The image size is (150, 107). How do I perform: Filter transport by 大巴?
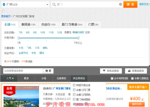coord(21,48)
